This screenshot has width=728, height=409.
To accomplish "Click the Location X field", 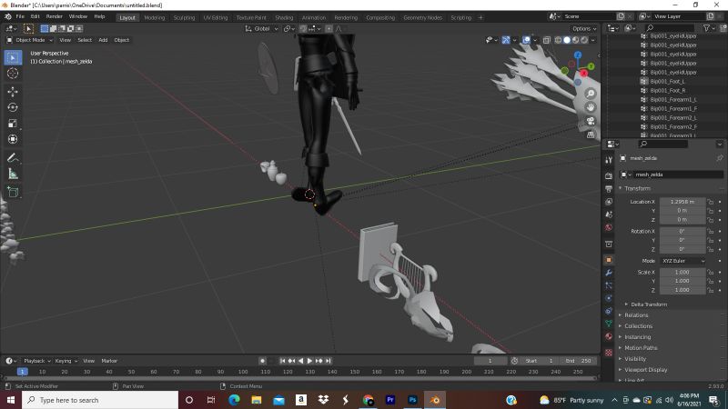I will pyautogui.click(x=682, y=202).
